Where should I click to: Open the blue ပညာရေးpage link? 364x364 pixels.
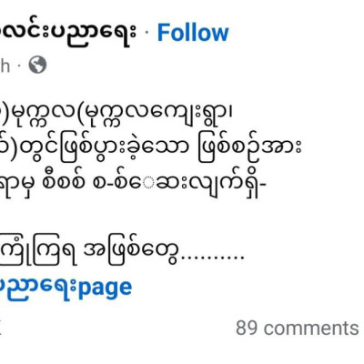coord(66,288)
